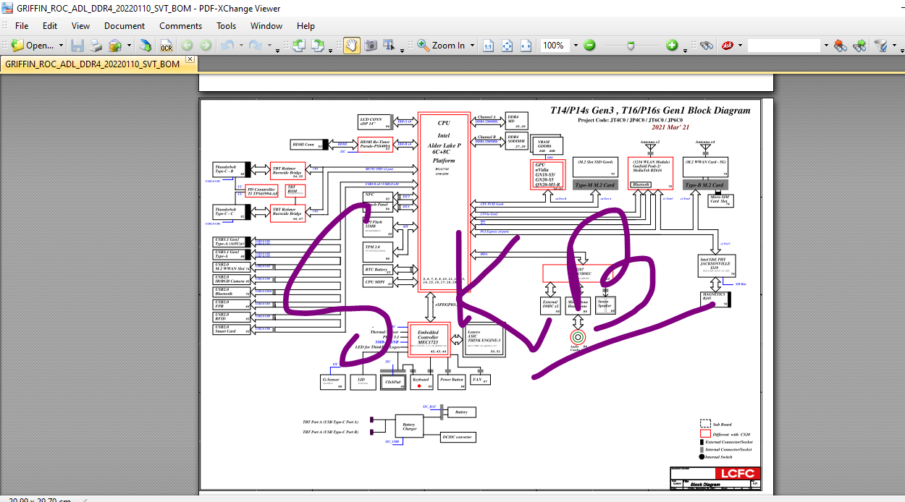This screenshot has height=502, width=905.
Task: Expand the Ask search provider dropdown
Action: [741, 46]
